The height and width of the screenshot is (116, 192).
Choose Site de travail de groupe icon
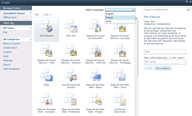click(71, 75)
